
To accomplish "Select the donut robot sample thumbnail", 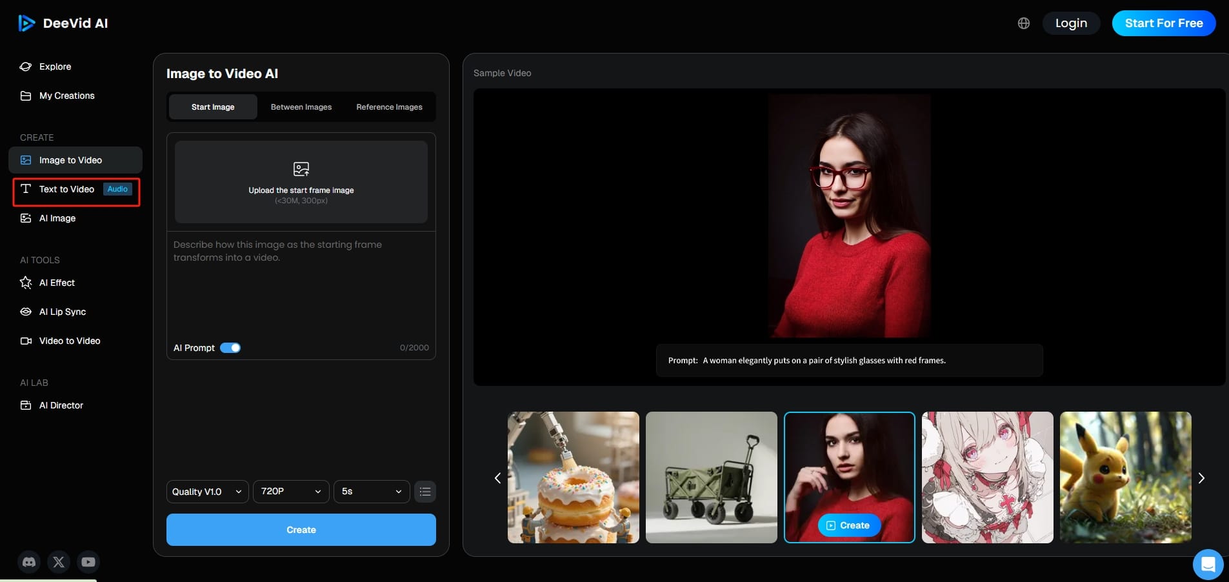I will (x=574, y=477).
